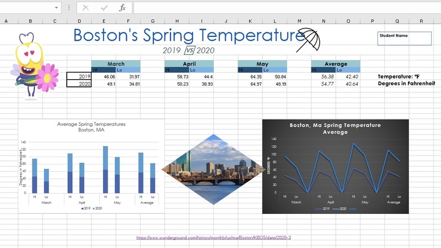Screen dimensions: 441x248
Task: Click the formula bar resize dots handle
Action: 68,8
